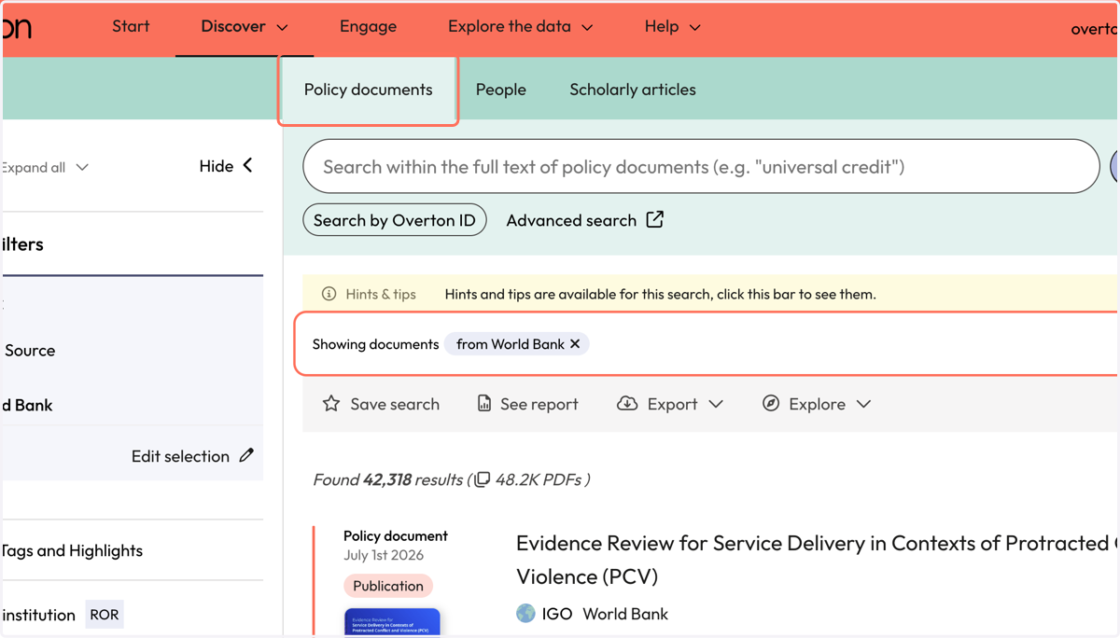
Task: Switch to the People tab
Action: click(501, 90)
